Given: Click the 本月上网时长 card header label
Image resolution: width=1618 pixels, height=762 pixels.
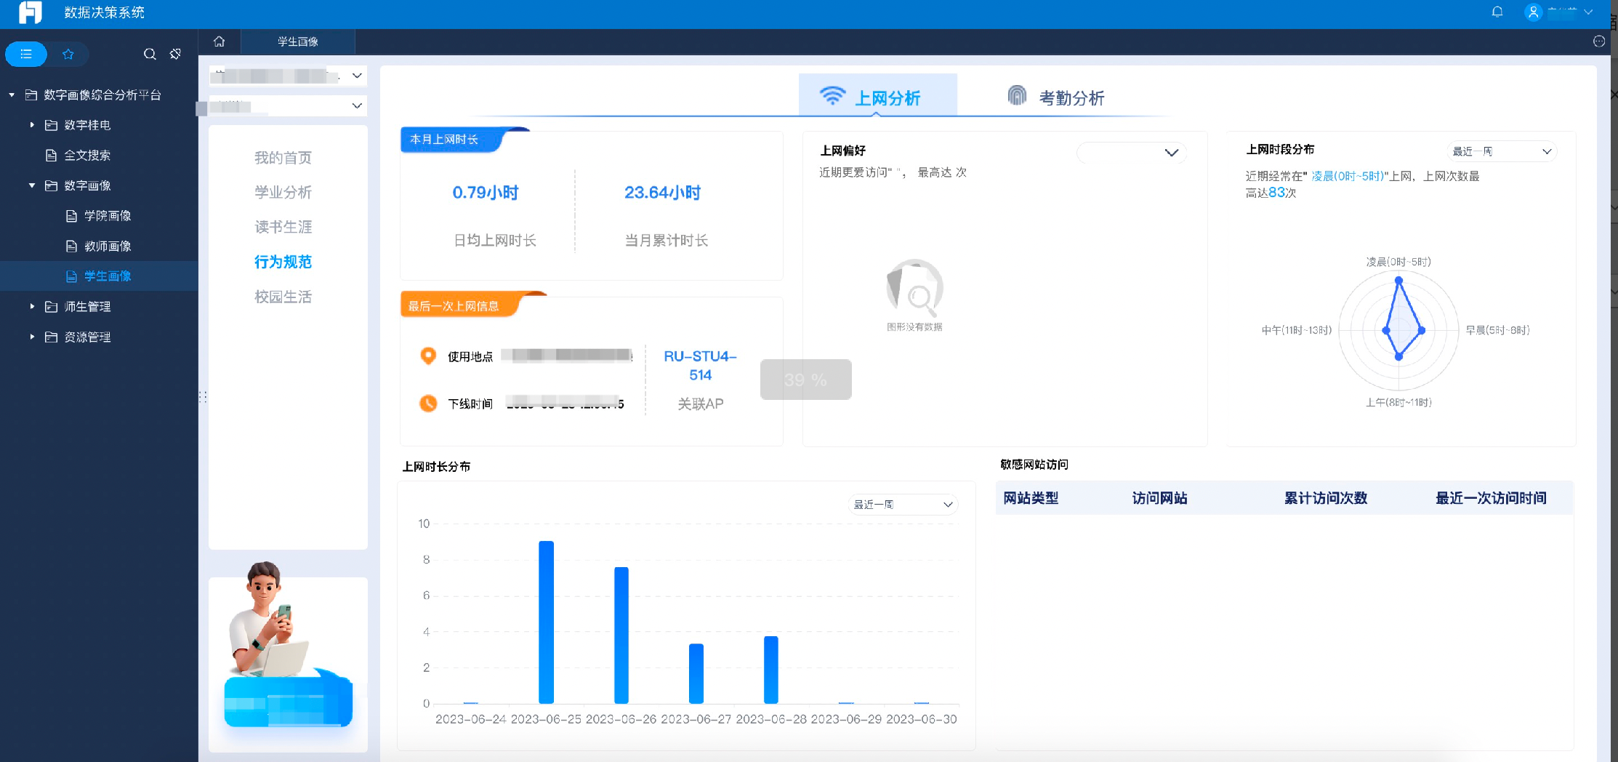Looking at the screenshot, I should [x=444, y=139].
